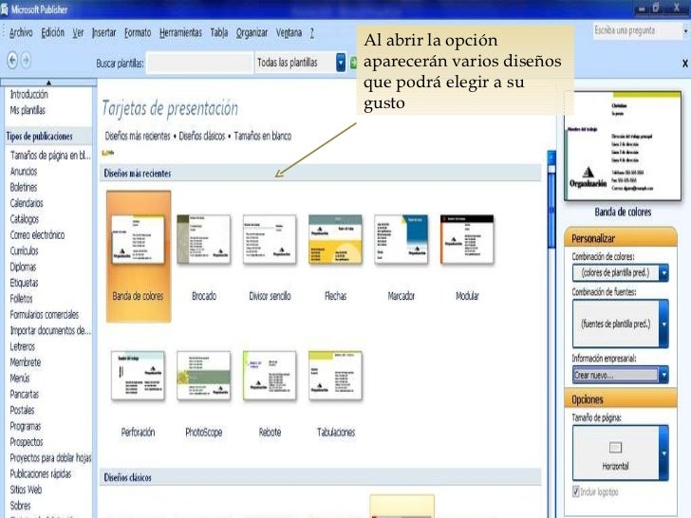The height and width of the screenshot is (518, 691).
Task: Open the Archivo menu
Action: click(x=21, y=32)
